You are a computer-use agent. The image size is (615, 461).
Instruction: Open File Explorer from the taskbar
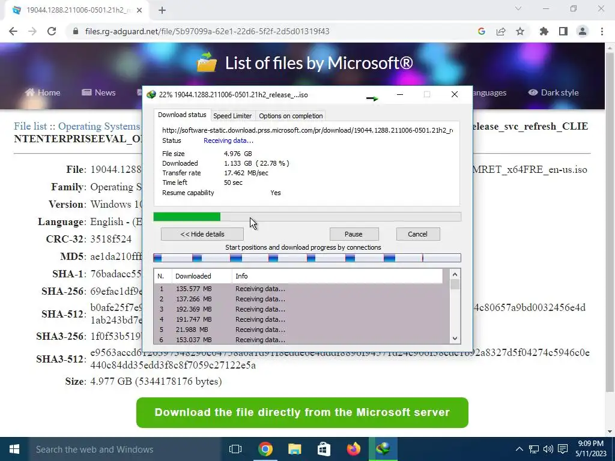(294, 449)
